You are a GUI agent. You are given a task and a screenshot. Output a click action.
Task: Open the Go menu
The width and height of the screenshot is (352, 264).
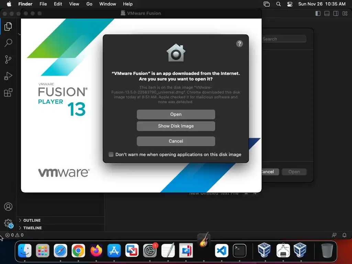(x=89, y=4)
